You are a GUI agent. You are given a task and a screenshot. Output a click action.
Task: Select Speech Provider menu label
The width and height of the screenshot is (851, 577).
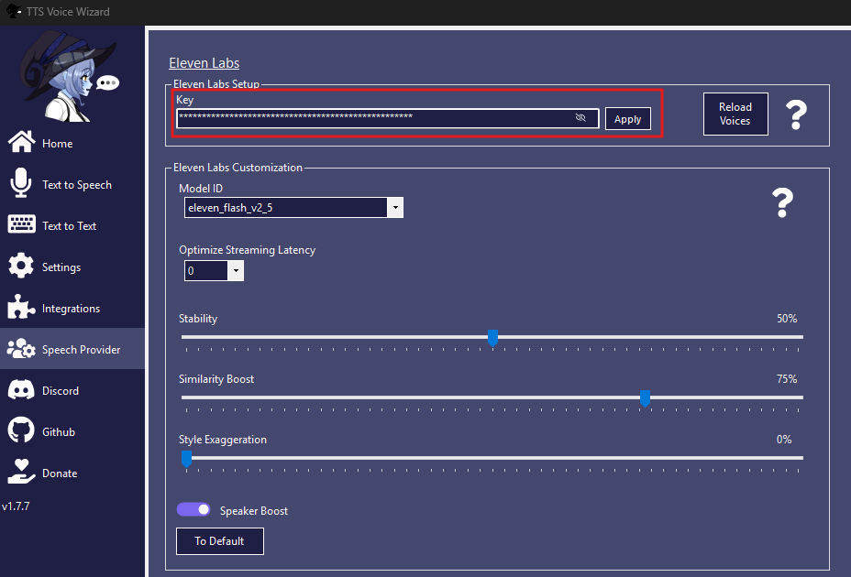pos(82,350)
